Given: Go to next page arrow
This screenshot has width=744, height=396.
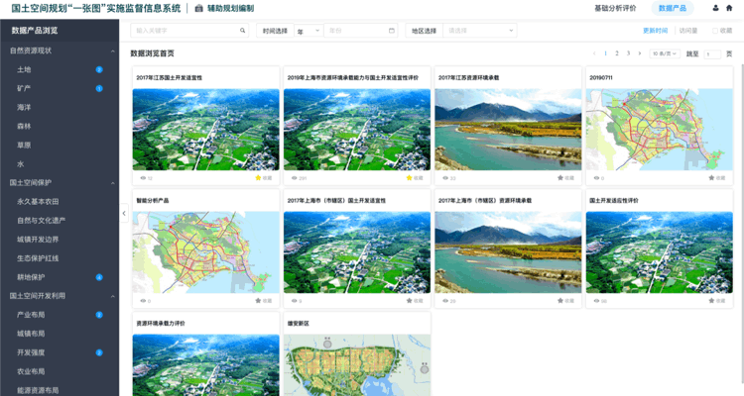Looking at the screenshot, I should click(640, 53).
